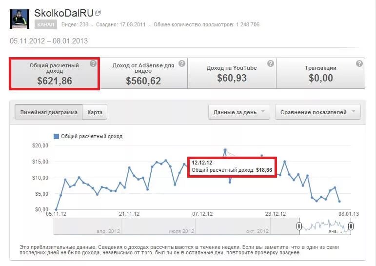Open the Сравнение показателей dropdown

(x=318, y=112)
